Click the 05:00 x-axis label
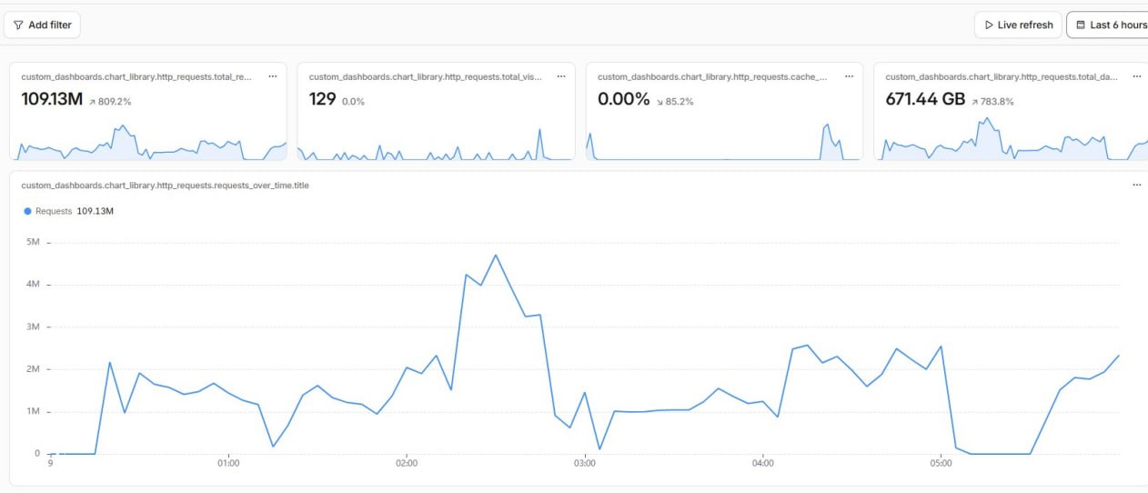Viewport: 1148px width, 493px height. coord(941,463)
